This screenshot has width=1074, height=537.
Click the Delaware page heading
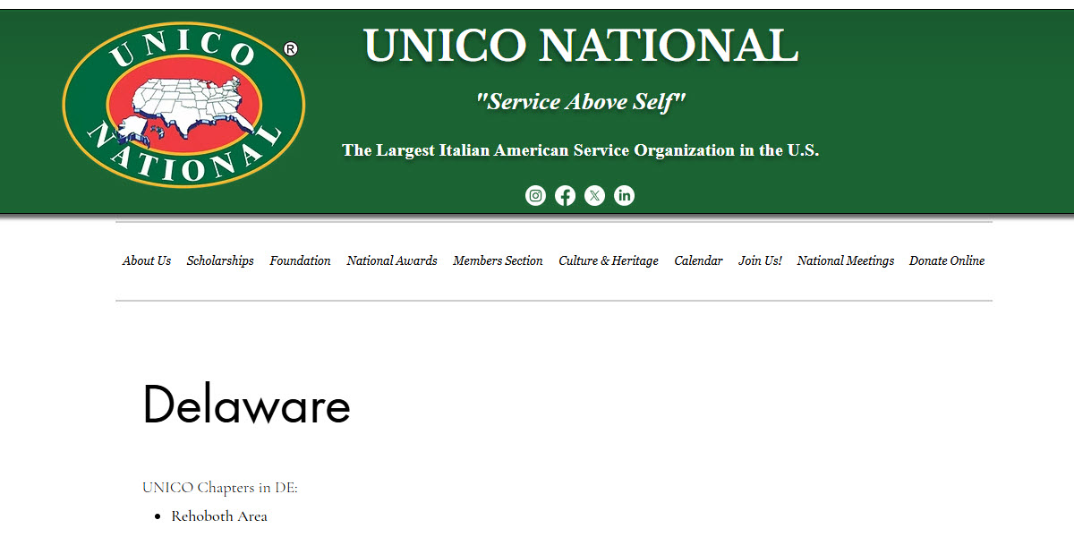247,406
